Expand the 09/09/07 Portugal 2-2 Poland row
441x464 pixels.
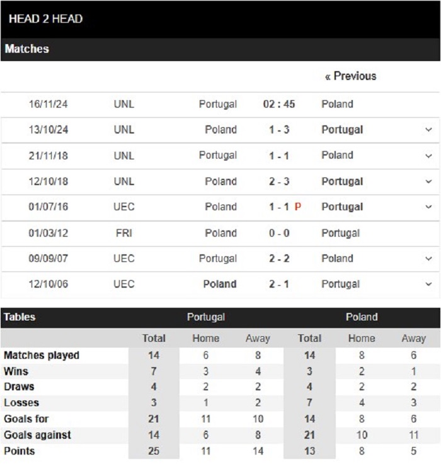(x=428, y=259)
